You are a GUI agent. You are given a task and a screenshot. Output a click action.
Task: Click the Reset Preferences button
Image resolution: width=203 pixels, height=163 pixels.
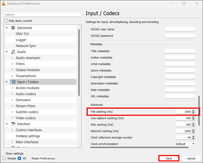click(43, 158)
